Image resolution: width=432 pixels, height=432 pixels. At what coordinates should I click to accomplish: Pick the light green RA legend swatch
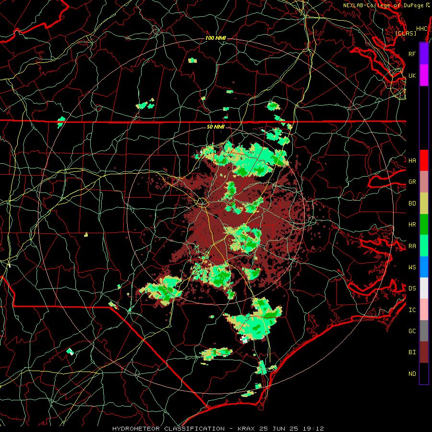click(x=424, y=246)
